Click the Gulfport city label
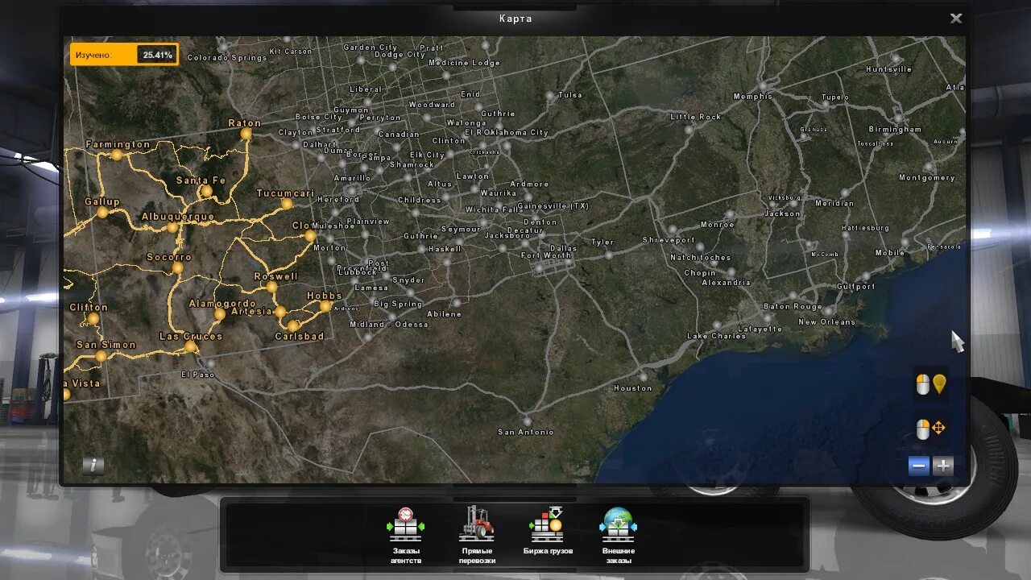Viewport: 1031px width, 580px height. click(x=856, y=287)
